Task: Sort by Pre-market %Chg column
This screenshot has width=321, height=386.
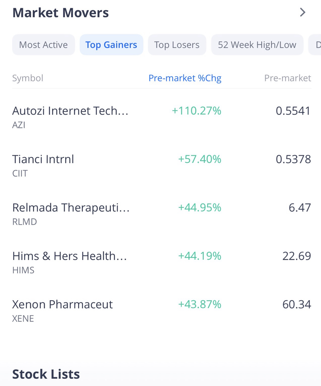Action: tap(185, 78)
